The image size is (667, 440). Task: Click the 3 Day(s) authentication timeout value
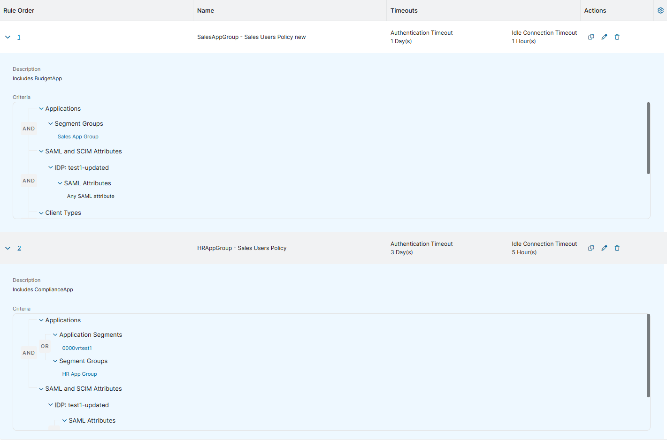[402, 252]
